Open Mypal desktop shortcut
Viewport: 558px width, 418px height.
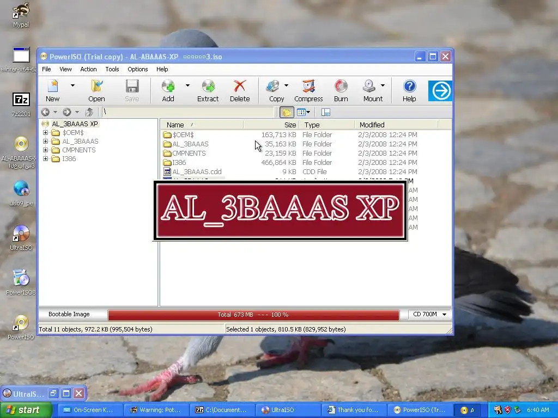point(21,15)
